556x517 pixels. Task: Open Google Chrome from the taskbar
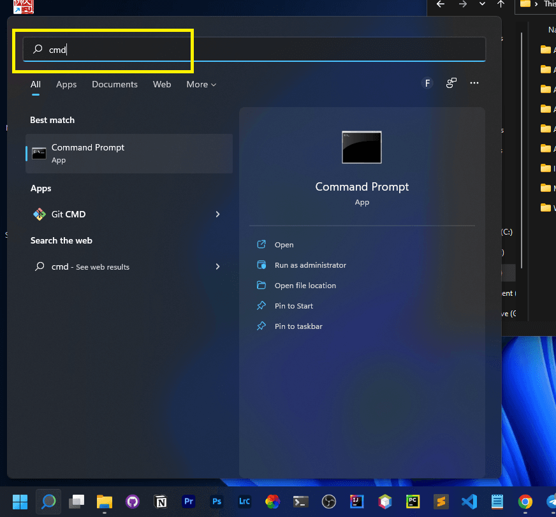tap(525, 502)
